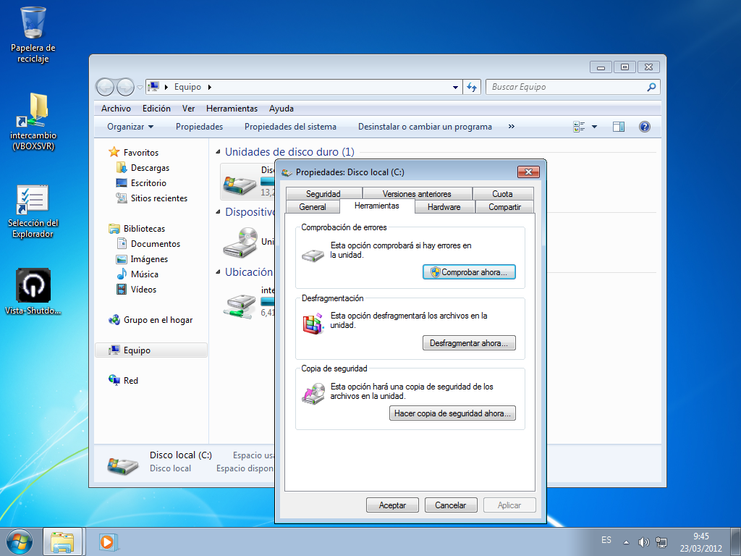
Task: Click the Buscar Equipo search field
Action: pyautogui.click(x=564, y=87)
